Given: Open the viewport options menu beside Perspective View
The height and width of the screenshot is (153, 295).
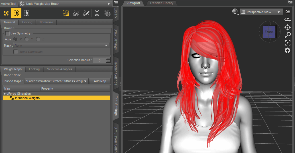Looking at the screenshot, I should pyautogui.click(x=288, y=12).
